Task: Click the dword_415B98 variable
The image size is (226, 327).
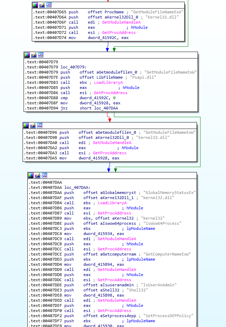Action: point(98,295)
